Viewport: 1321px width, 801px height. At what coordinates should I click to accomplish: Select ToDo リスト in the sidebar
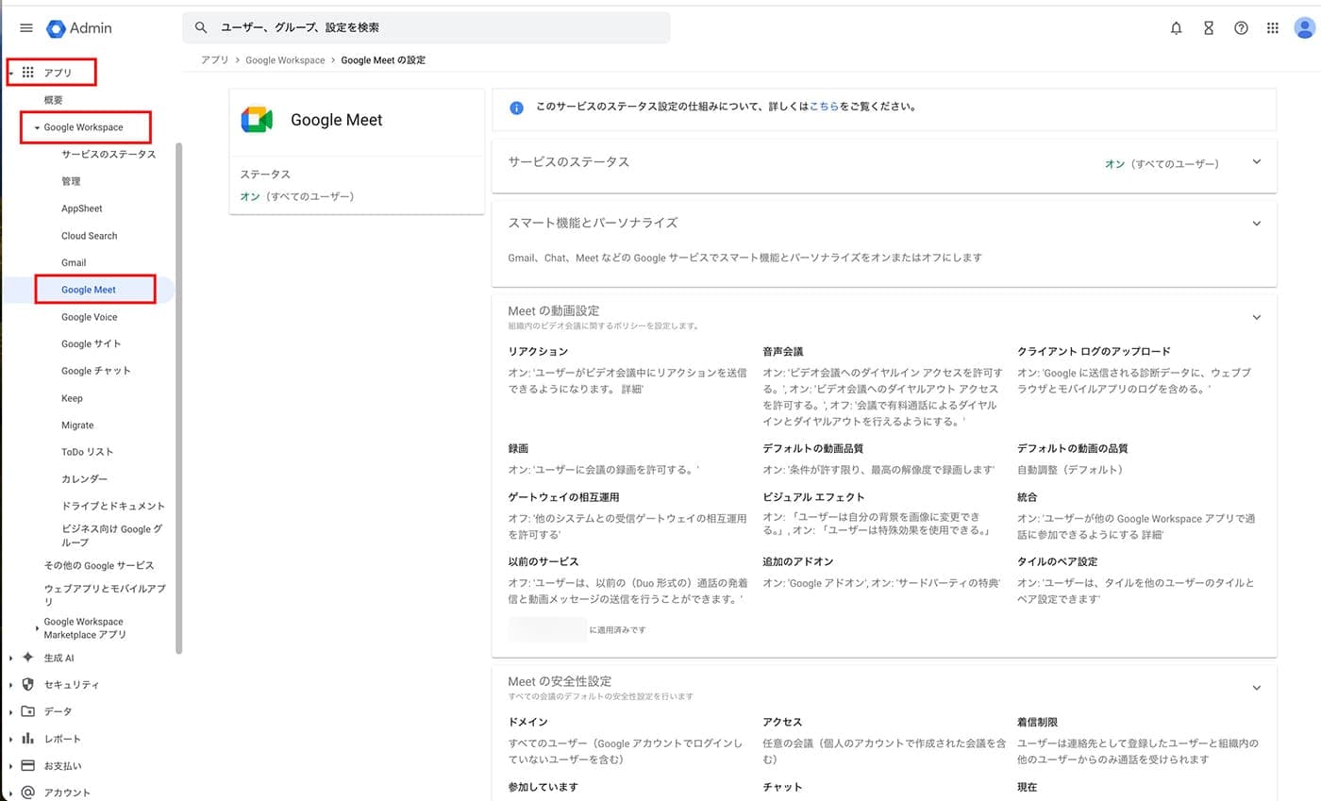(x=88, y=452)
